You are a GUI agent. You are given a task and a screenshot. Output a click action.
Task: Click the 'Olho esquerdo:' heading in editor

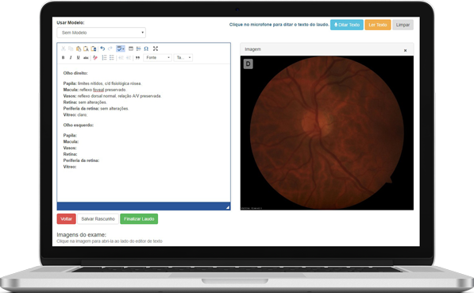(79, 125)
